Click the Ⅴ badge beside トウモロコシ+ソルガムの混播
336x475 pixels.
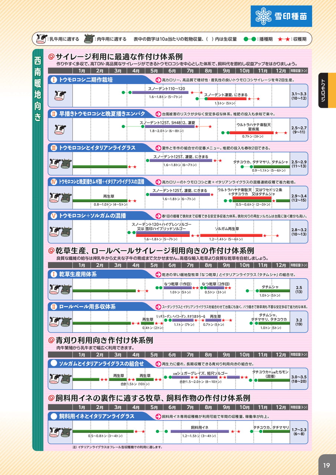coord(53,215)
